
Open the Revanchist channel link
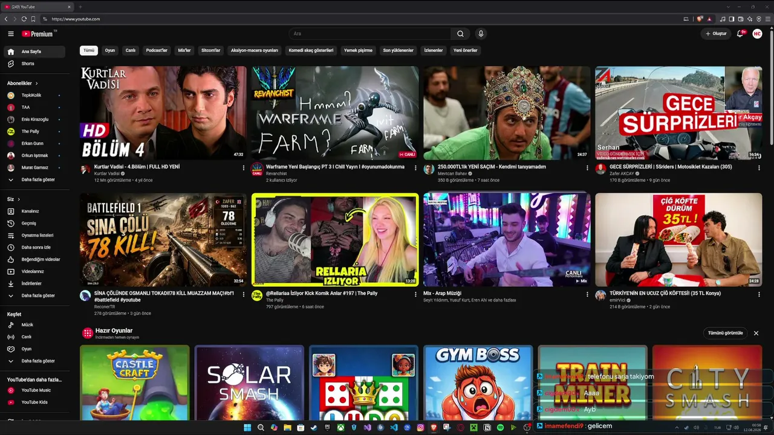[x=276, y=173]
